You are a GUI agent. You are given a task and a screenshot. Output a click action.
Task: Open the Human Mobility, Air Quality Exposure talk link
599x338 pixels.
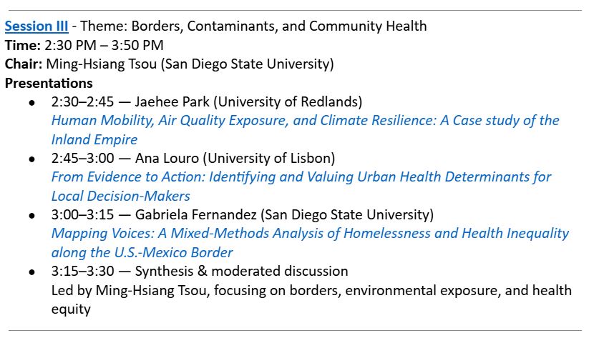click(304, 120)
